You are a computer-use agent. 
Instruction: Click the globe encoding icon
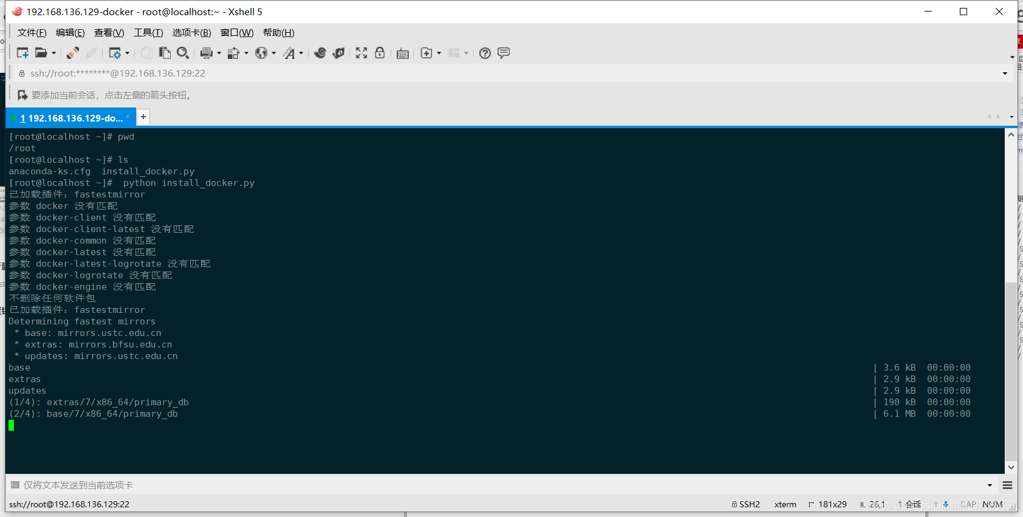[261, 53]
